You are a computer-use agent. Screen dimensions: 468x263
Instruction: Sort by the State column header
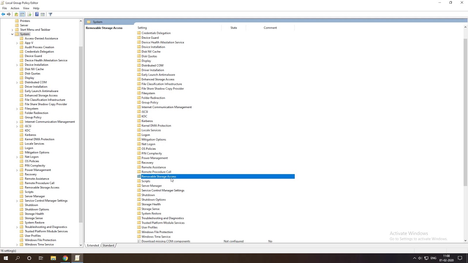tap(234, 28)
